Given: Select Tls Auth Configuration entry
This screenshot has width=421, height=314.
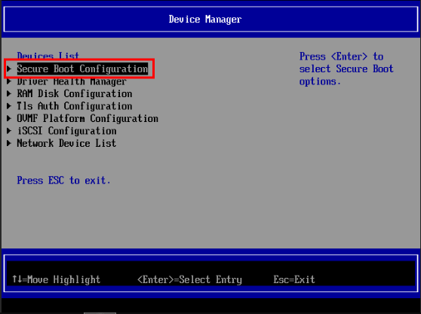Looking at the screenshot, I should pyautogui.click(x=75, y=106).
